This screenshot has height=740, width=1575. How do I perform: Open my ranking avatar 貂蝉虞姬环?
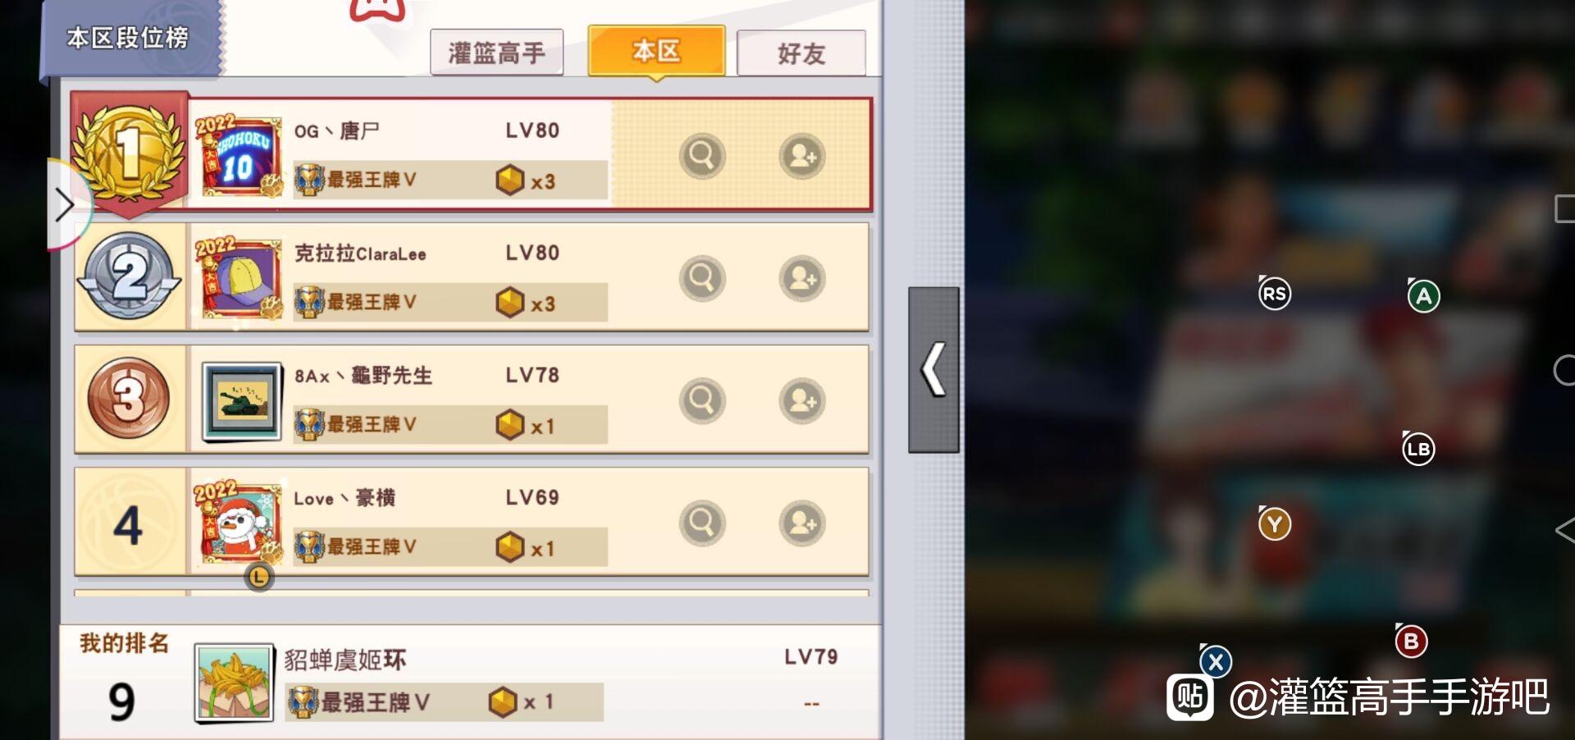pyautogui.click(x=234, y=683)
